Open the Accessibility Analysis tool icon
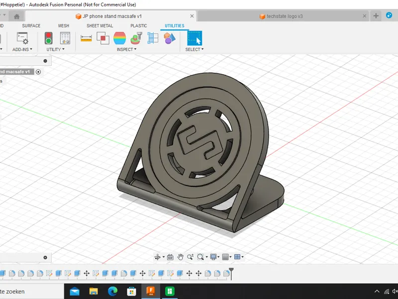The width and height of the screenshot is (398, 299). tap(136, 38)
